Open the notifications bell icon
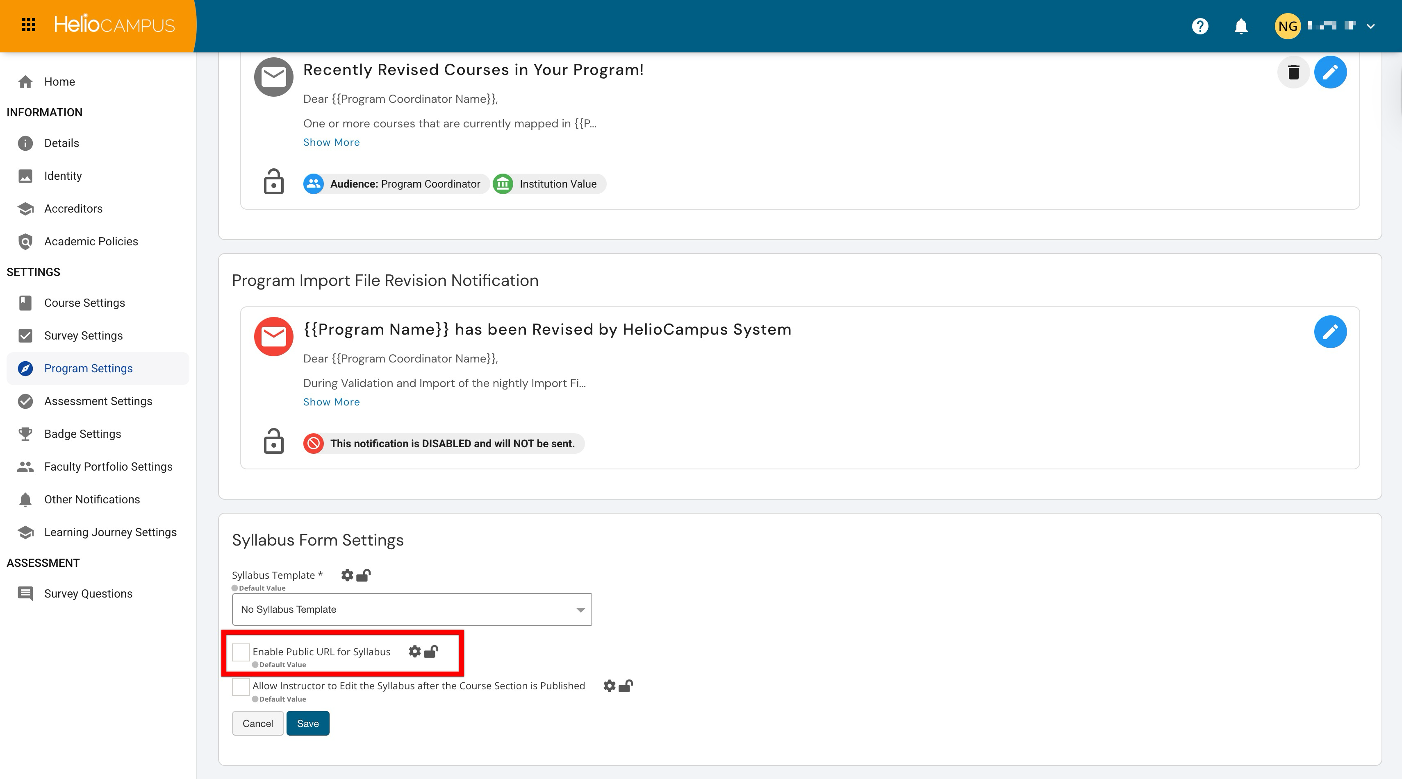Image resolution: width=1402 pixels, height=779 pixels. point(1241,26)
